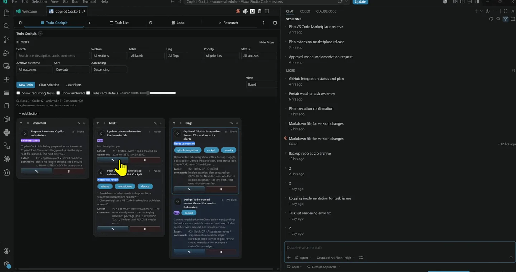Open the DeepSeek V4 Flash model picker
Image resolution: width=516 pixels, height=272 pixels.
coord(336,258)
